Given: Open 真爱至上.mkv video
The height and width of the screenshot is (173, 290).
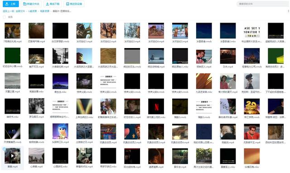Looking at the screenshot, I should coord(228,156).
